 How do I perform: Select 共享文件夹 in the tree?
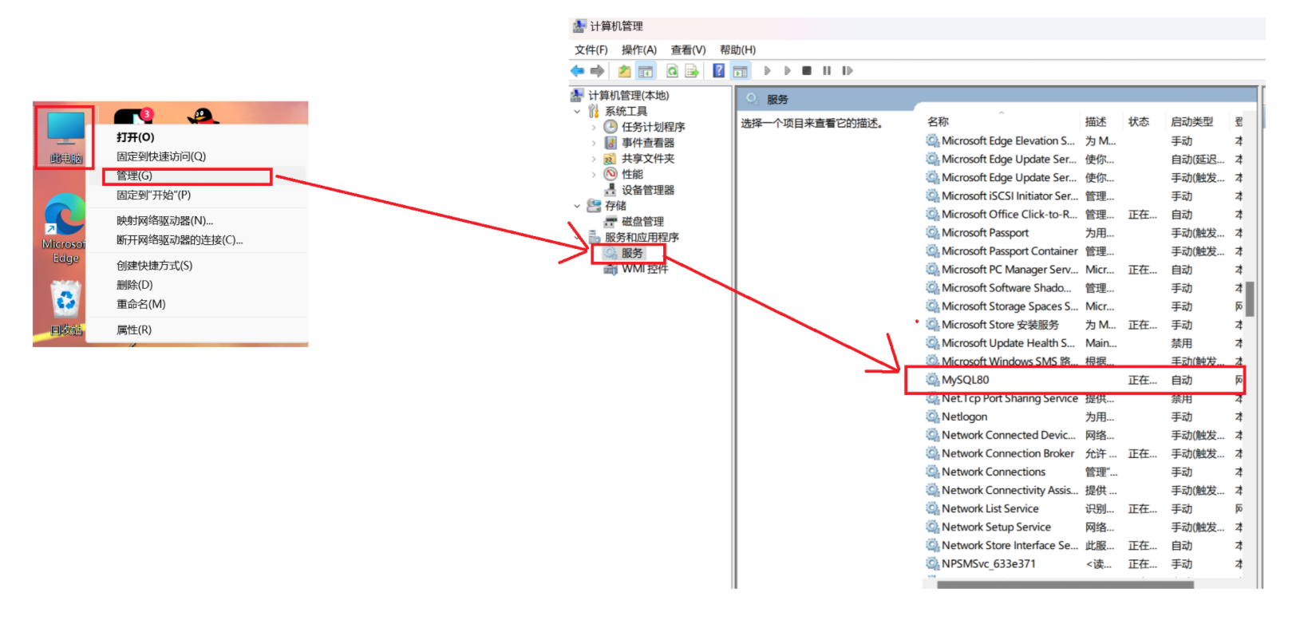pyautogui.click(x=647, y=159)
